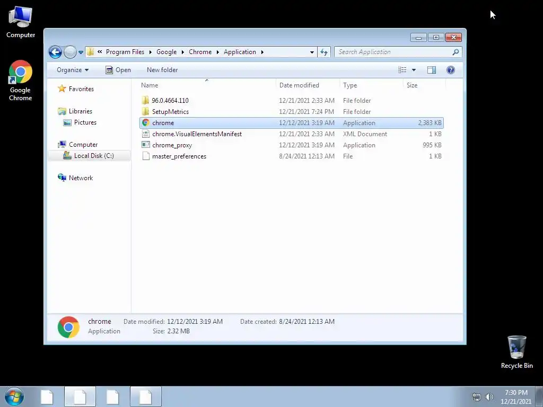
Task: Click the volume speaker tray icon
Action: 489,396
